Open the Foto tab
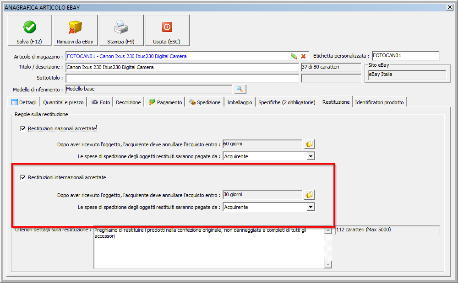Image resolution: width=458 pixels, height=283 pixels. pos(101,102)
